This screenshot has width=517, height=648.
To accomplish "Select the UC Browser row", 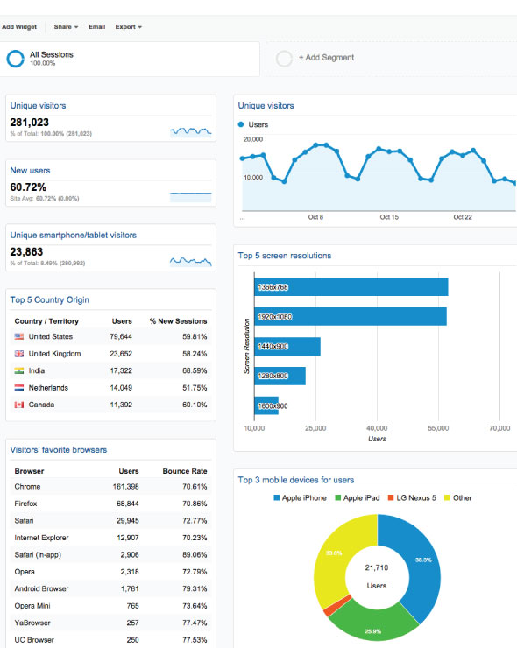I will point(110,640).
